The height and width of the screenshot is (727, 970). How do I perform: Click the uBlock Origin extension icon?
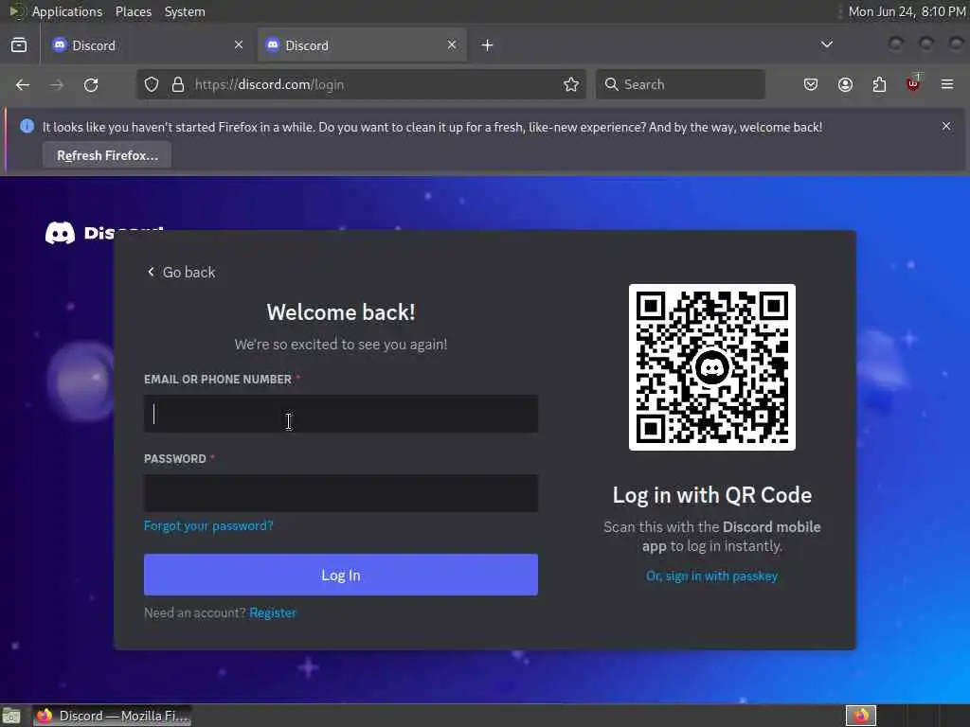913,83
